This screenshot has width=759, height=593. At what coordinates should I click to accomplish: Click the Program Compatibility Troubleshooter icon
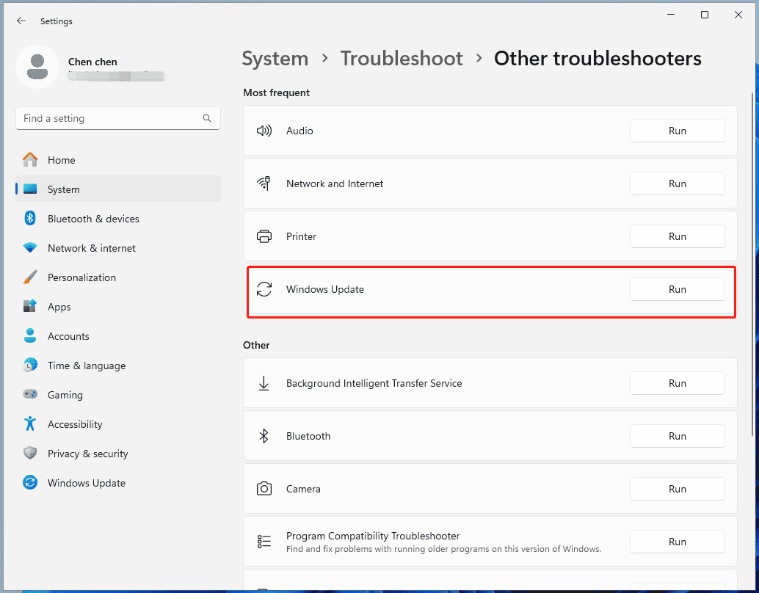264,541
